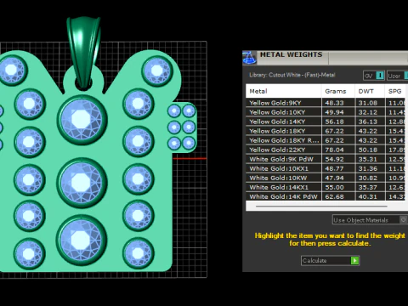The width and height of the screenshot is (408, 306).
Task: Click the 32.12 DWT value
Action: point(368,112)
